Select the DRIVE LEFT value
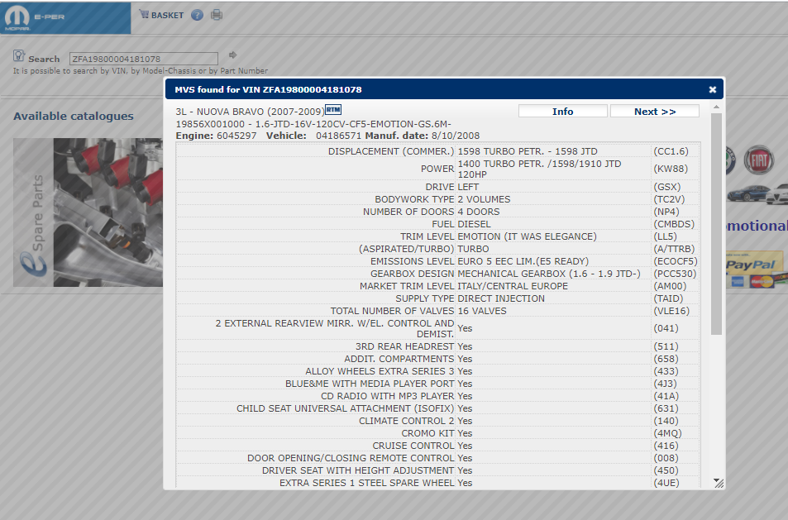The width and height of the screenshot is (788, 520). point(468,187)
